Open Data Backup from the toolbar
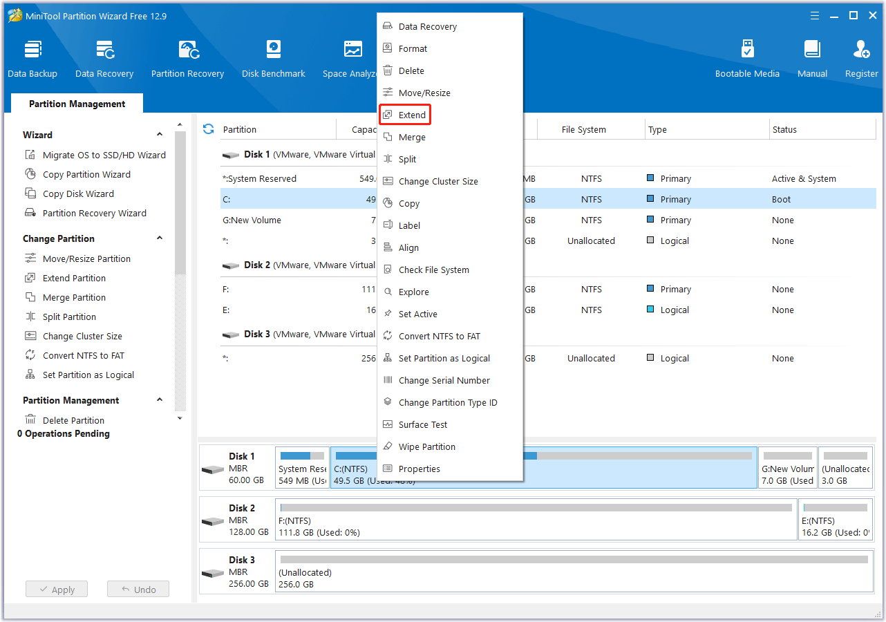The height and width of the screenshot is (622, 886). [x=32, y=59]
